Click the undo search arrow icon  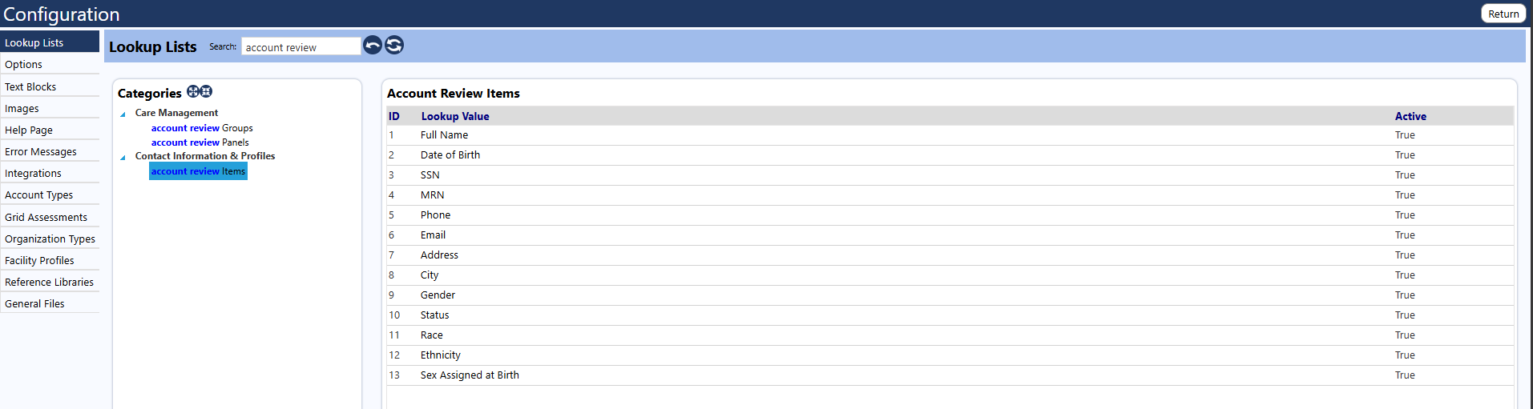click(373, 46)
